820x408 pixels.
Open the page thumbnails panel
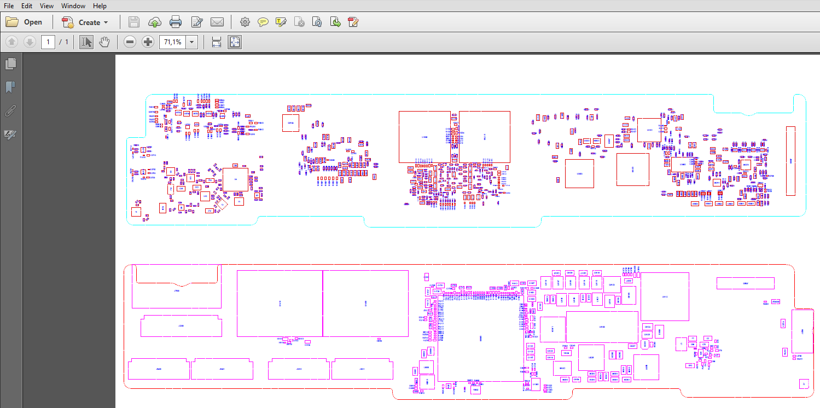pyautogui.click(x=10, y=64)
